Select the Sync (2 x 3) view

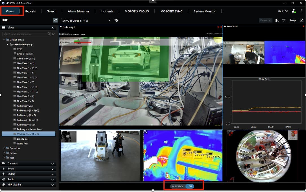23,139
